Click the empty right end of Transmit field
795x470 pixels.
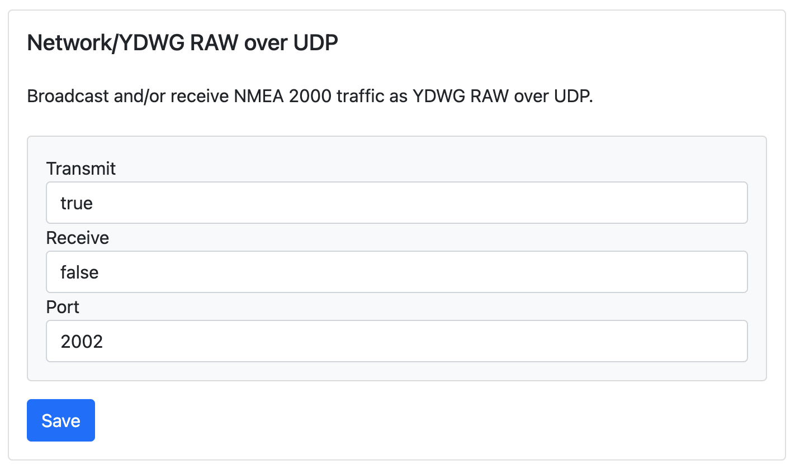point(716,203)
